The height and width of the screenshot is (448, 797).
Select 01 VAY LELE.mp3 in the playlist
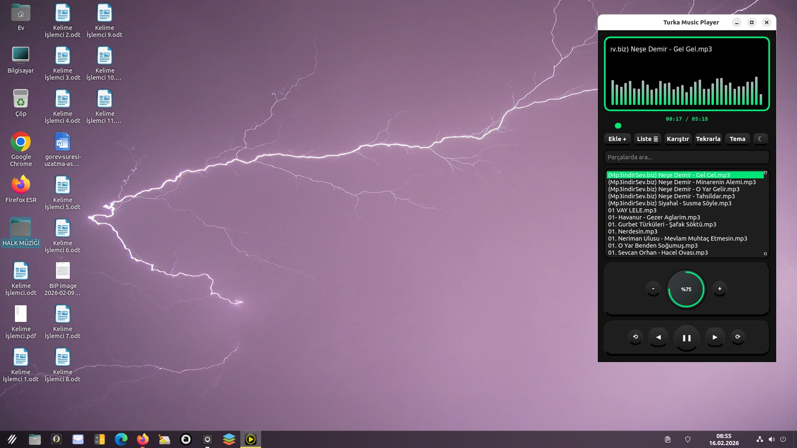pyautogui.click(x=632, y=210)
